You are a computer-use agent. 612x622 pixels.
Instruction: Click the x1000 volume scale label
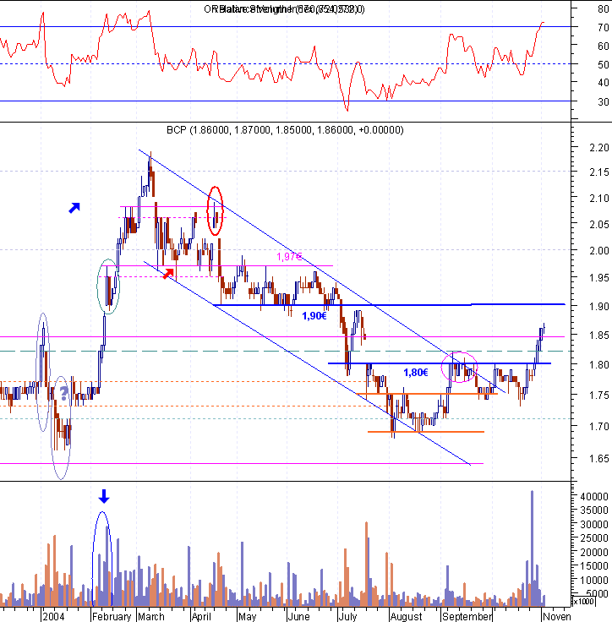point(583,602)
